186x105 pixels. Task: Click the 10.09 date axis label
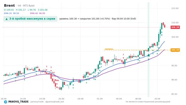(157, 99)
